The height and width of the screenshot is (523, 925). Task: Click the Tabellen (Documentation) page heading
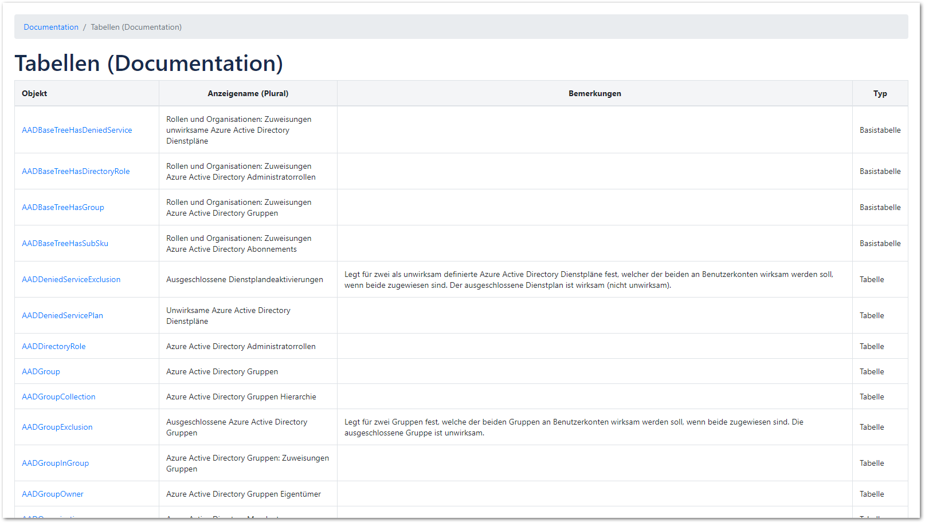click(x=149, y=63)
